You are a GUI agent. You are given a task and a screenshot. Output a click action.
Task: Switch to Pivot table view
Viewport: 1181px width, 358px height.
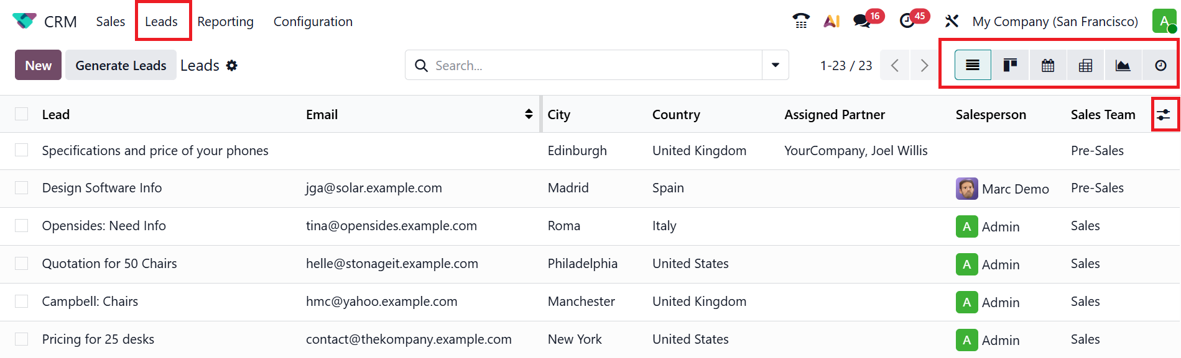click(x=1085, y=65)
